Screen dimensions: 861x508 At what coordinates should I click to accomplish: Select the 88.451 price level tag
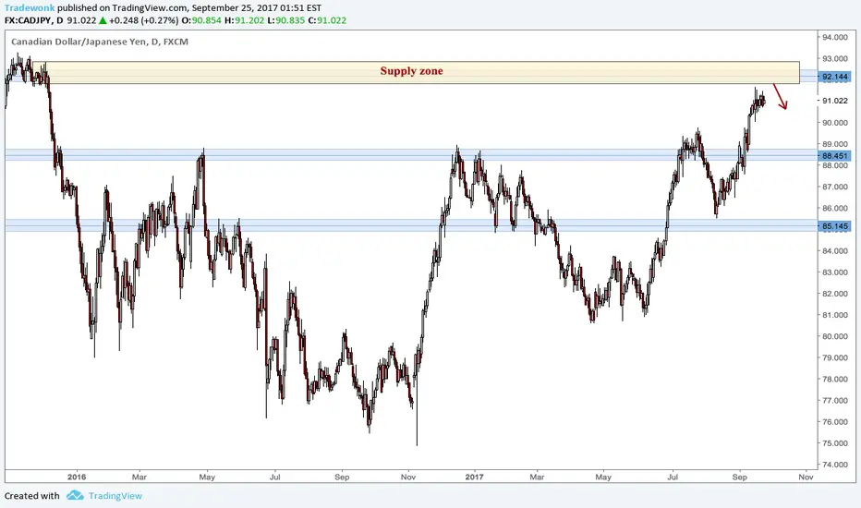[x=834, y=156]
